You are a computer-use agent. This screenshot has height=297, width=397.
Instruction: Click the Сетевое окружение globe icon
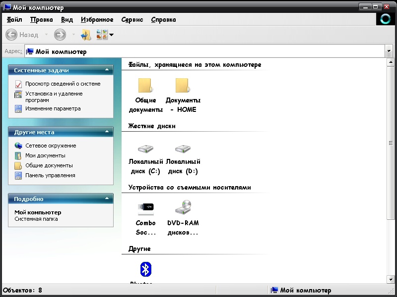(18, 146)
